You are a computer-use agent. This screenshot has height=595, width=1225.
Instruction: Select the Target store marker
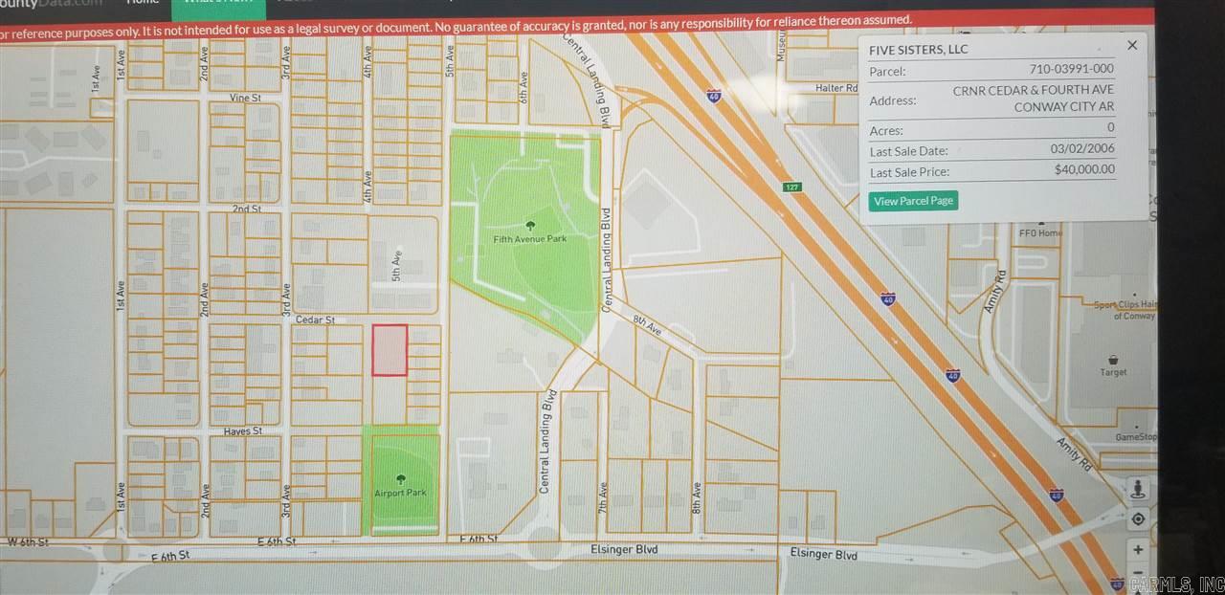[x=1113, y=361]
